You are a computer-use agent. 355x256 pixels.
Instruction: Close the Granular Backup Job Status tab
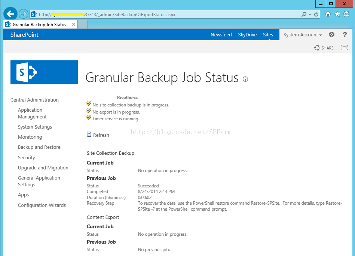point(74,24)
